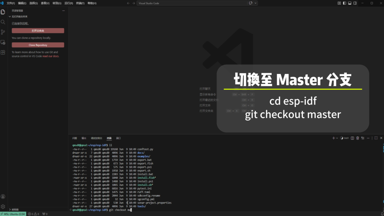Navigate back with the left arrow
The height and width of the screenshot is (216, 384).
(x=128, y=3)
